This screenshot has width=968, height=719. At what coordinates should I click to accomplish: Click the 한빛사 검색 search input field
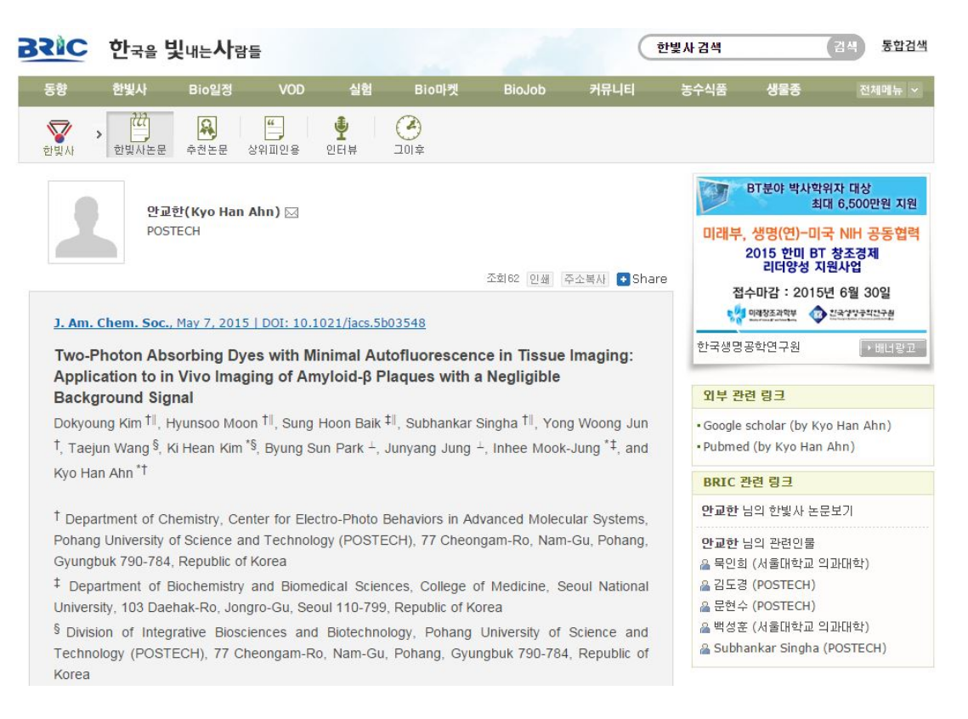(x=735, y=48)
